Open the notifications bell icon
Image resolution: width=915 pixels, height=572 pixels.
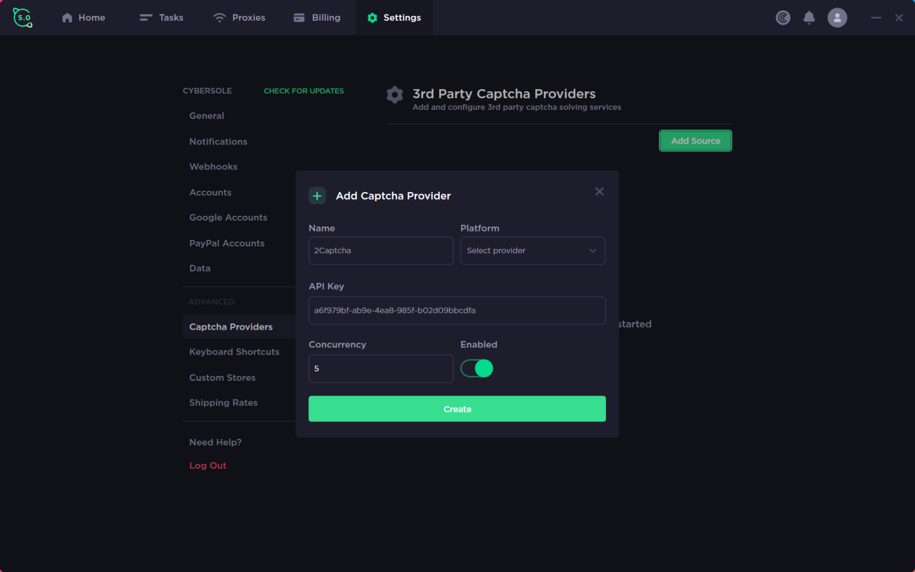pyautogui.click(x=809, y=17)
